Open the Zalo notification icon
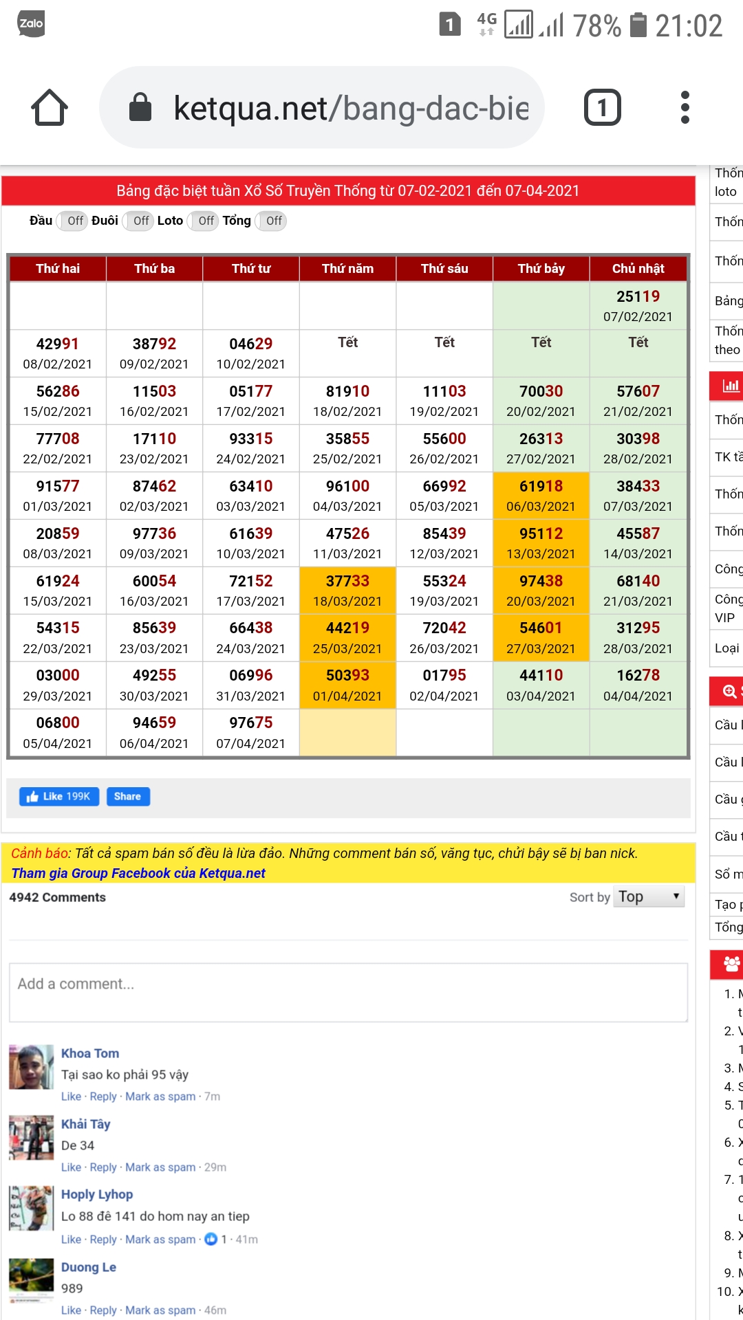This screenshot has height=1320, width=743. click(31, 24)
